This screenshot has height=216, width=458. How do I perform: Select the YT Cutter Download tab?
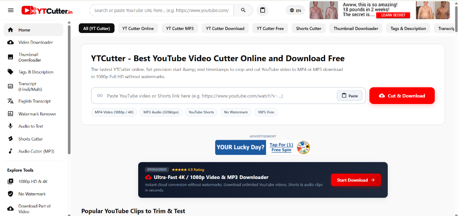click(225, 28)
